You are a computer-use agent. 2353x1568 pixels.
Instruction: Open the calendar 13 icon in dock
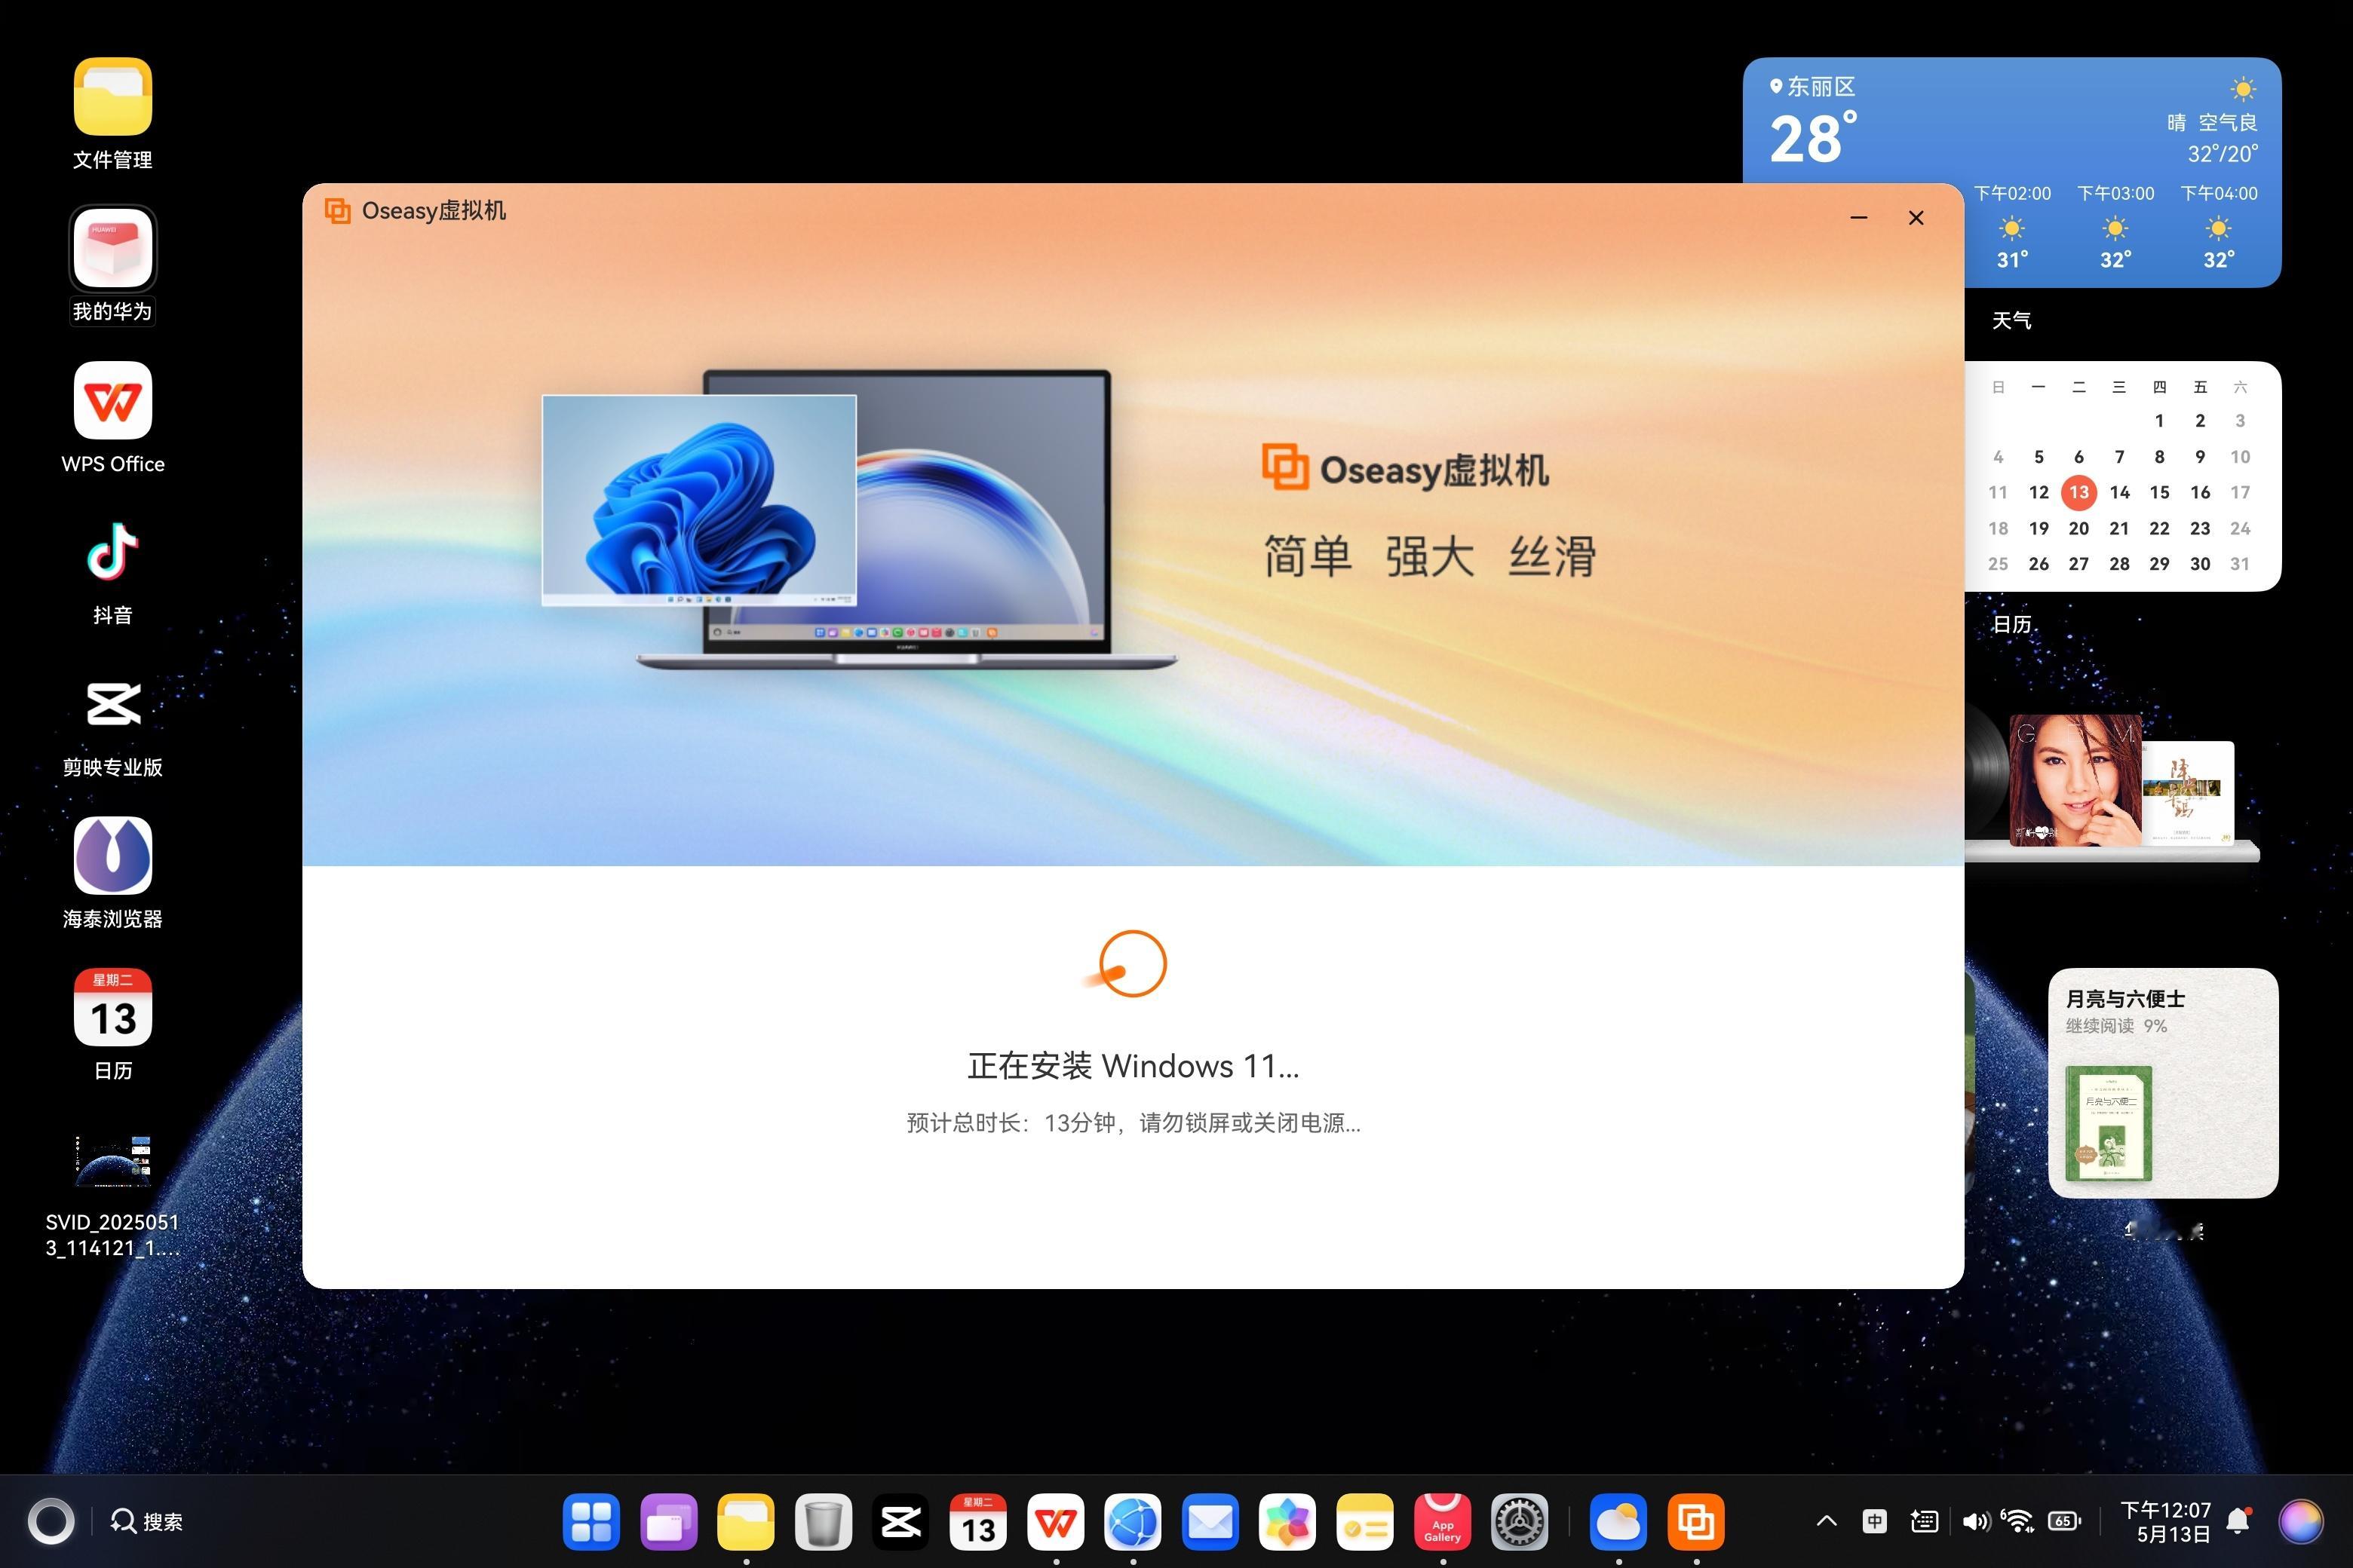(977, 1522)
